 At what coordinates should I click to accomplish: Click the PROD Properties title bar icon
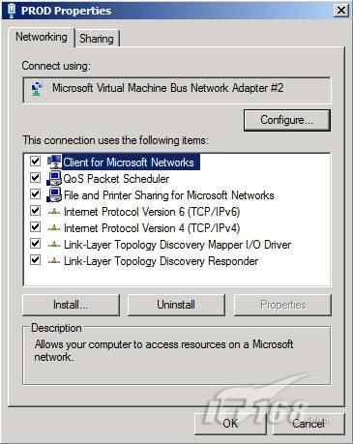tap(12, 10)
